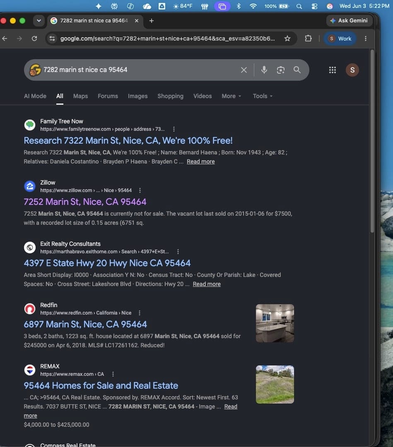Open macOS Spotlight search in menu bar
The width and height of the screenshot is (393, 447).
(x=299, y=6)
